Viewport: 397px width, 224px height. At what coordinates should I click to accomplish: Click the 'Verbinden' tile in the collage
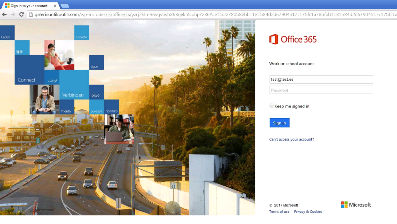[x=74, y=85]
